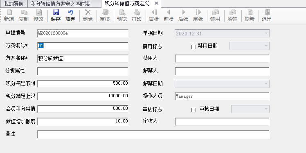Click the 审核 audit toolbar icon

point(105,13)
